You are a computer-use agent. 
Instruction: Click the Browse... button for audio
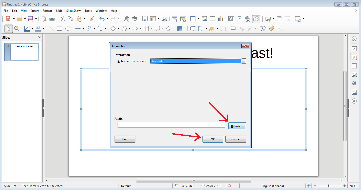pyautogui.click(x=237, y=126)
